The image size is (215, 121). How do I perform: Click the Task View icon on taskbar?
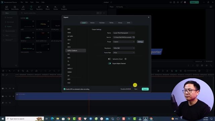[47, 119]
